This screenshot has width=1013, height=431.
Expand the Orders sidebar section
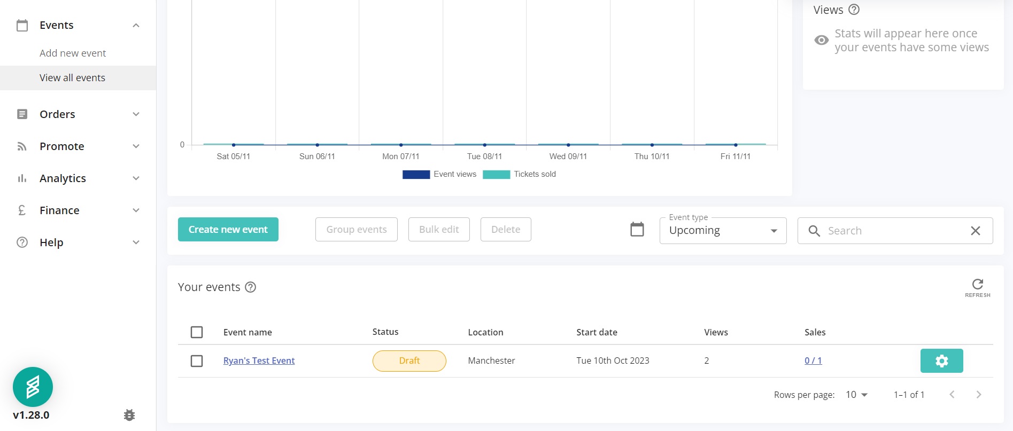tap(78, 114)
